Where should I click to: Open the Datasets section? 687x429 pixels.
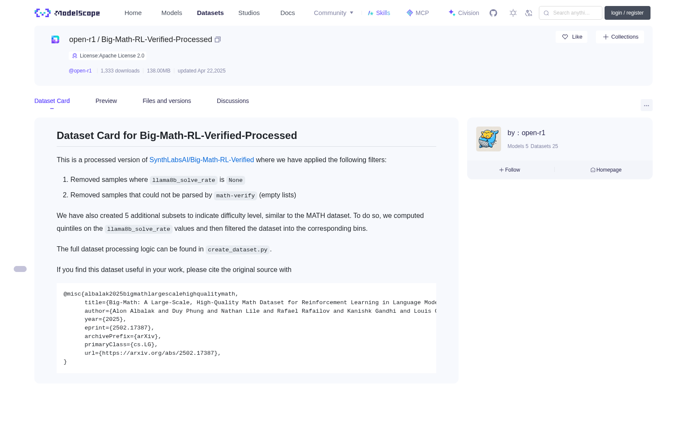(210, 13)
